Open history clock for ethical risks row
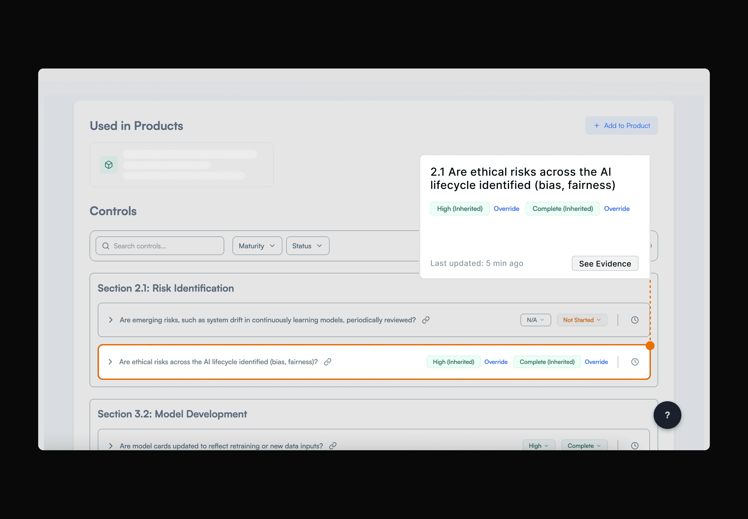Viewport: 748px width, 519px height. (x=635, y=362)
